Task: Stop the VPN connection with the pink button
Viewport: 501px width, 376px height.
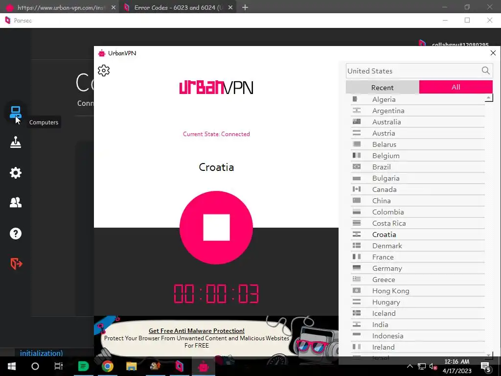Action: coord(216,228)
